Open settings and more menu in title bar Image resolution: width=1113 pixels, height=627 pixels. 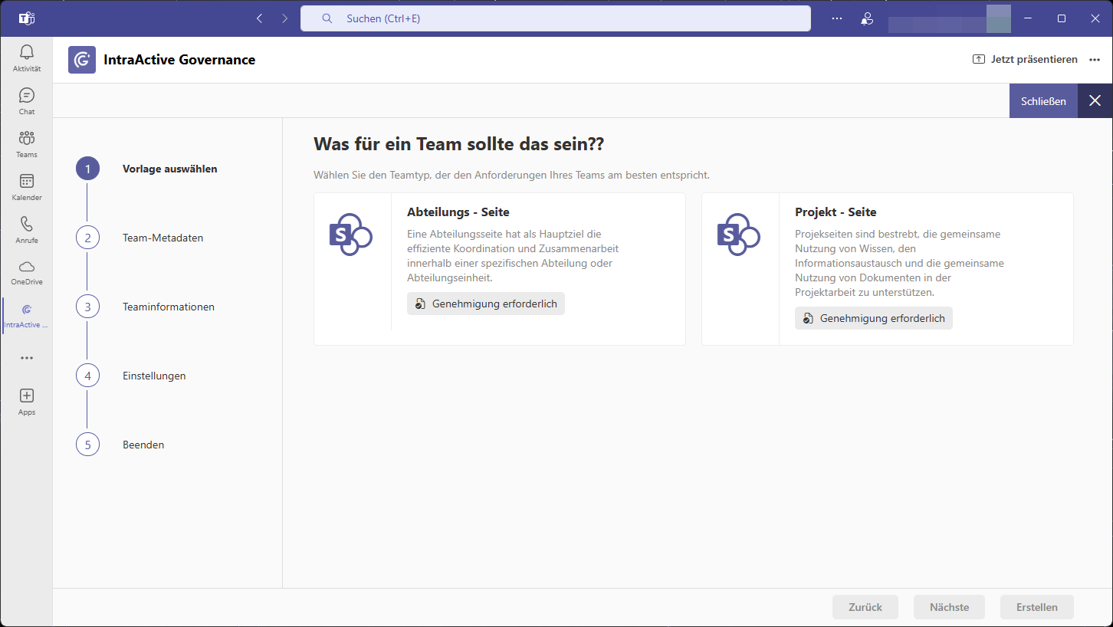point(836,18)
